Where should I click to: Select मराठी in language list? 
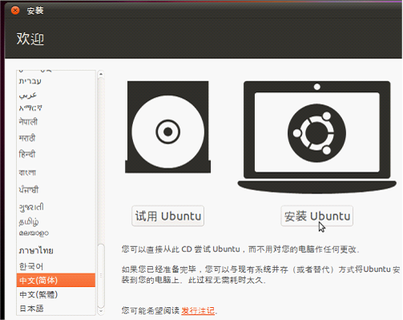tap(56, 138)
